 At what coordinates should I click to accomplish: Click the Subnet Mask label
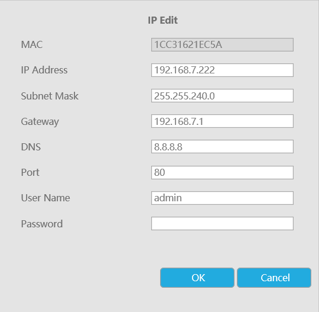50,96
